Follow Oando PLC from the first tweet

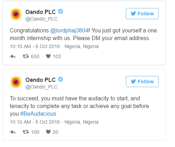coord(142,14)
